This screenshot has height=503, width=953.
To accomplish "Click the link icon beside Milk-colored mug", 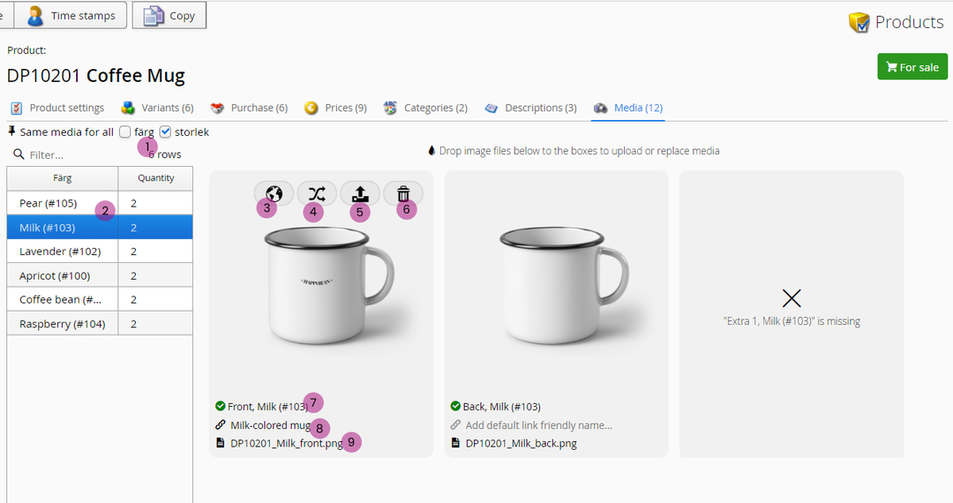I will 220,425.
